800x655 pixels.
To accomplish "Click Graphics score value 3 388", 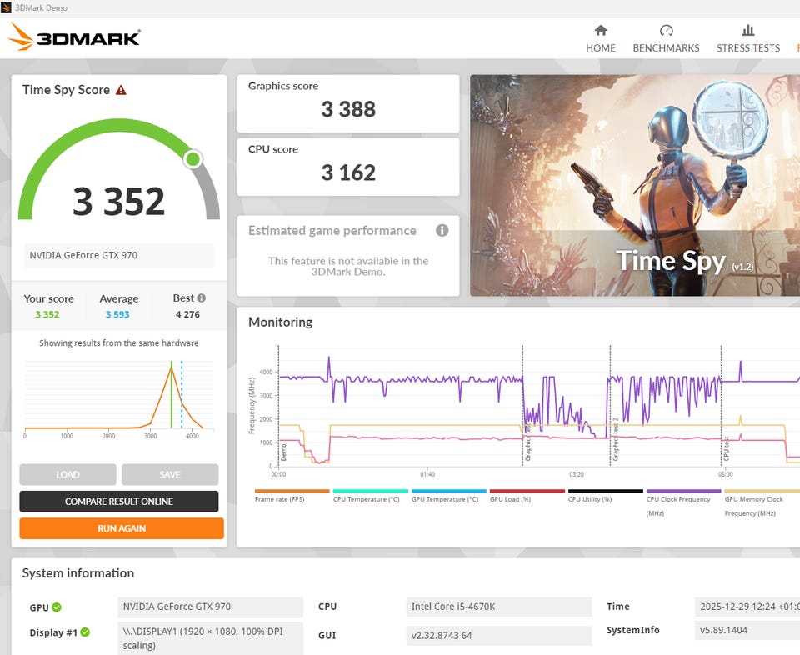I will point(348,109).
